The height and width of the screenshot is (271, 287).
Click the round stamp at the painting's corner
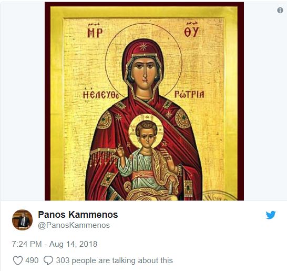(x=219, y=196)
